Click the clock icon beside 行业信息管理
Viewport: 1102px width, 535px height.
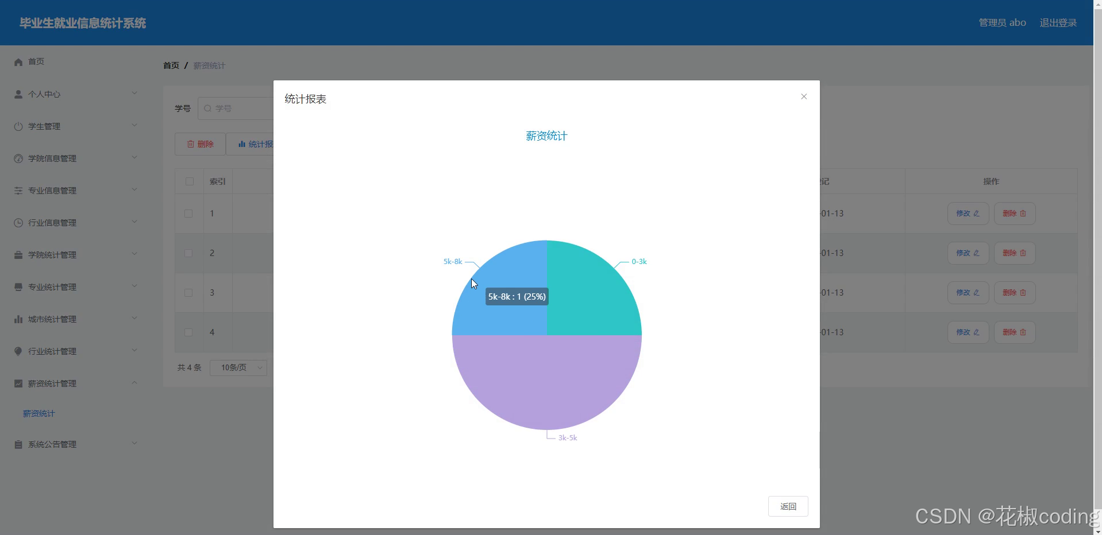18,223
